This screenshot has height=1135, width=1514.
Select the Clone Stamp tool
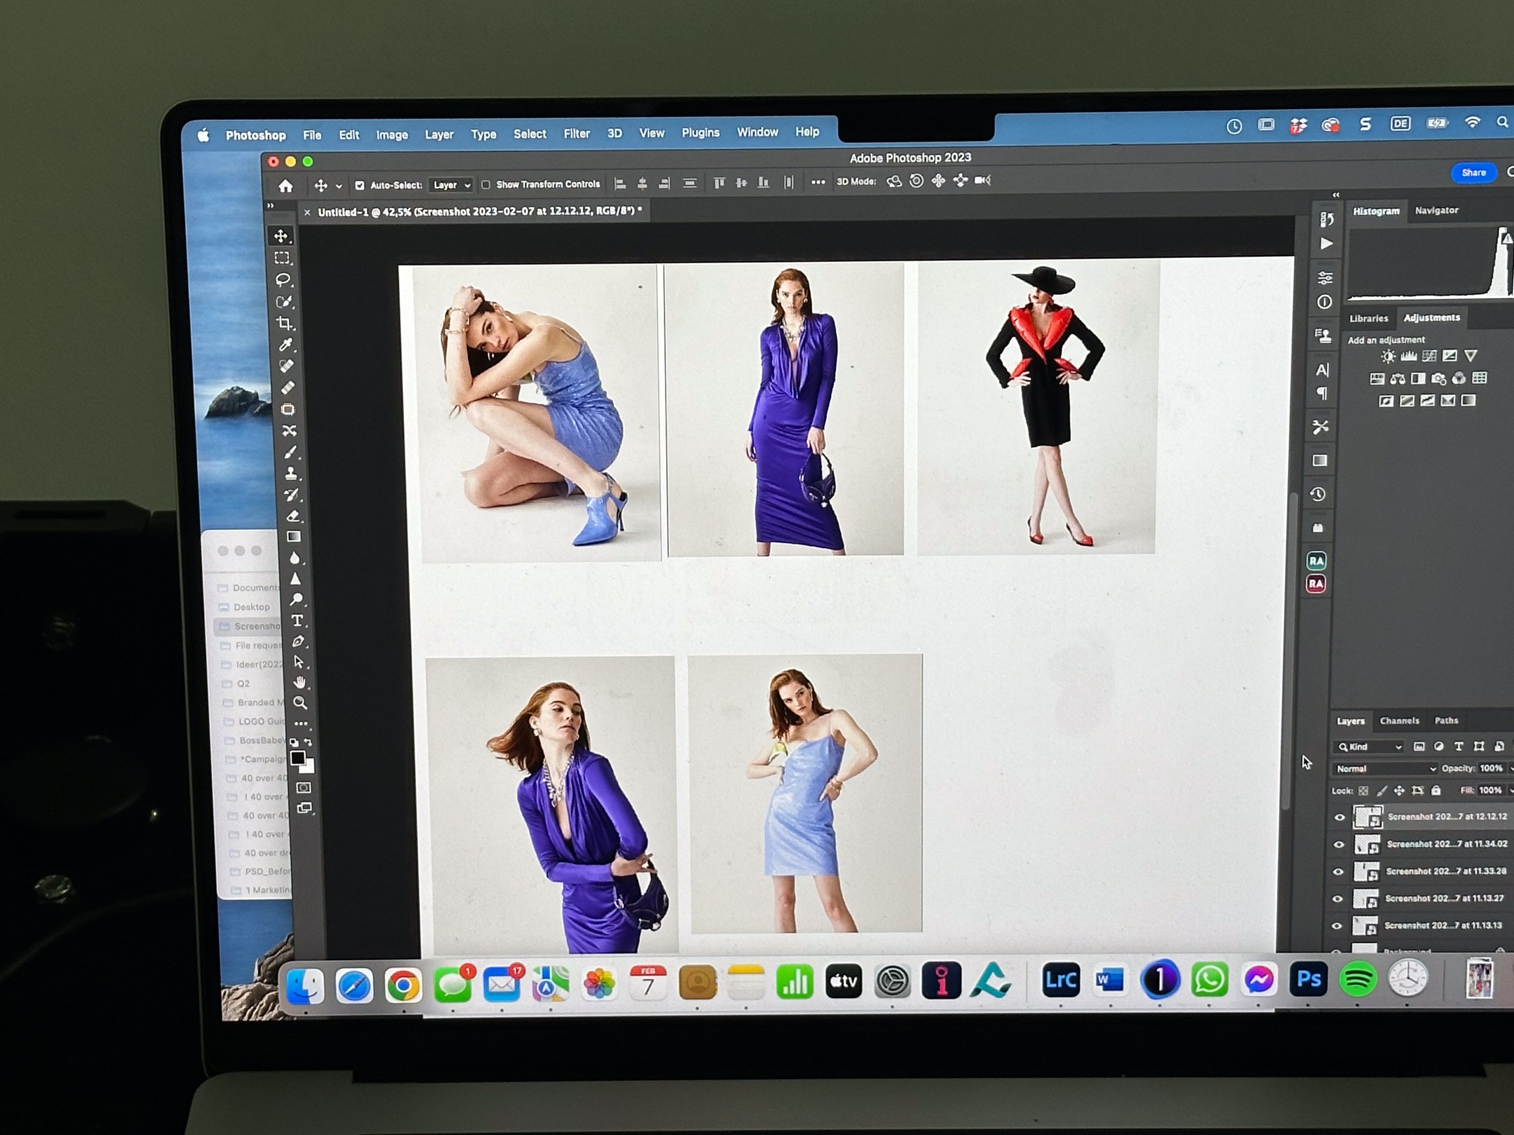(x=291, y=473)
